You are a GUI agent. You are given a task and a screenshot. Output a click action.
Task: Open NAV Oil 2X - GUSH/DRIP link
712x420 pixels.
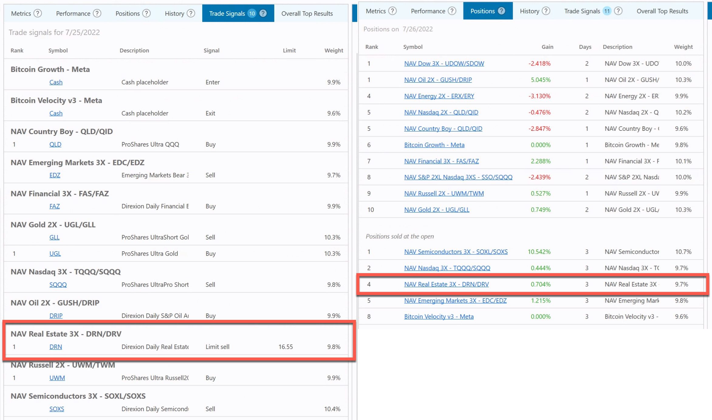tap(438, 80)
